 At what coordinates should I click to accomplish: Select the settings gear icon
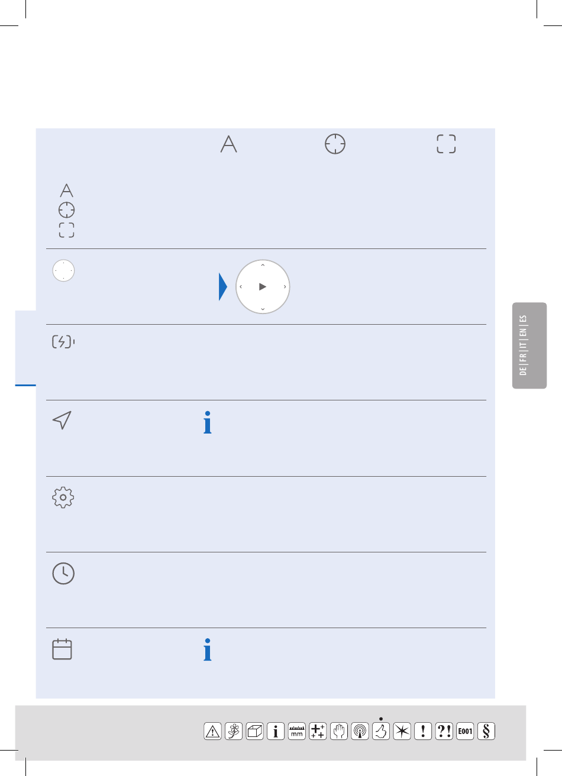tap(63, 497)
